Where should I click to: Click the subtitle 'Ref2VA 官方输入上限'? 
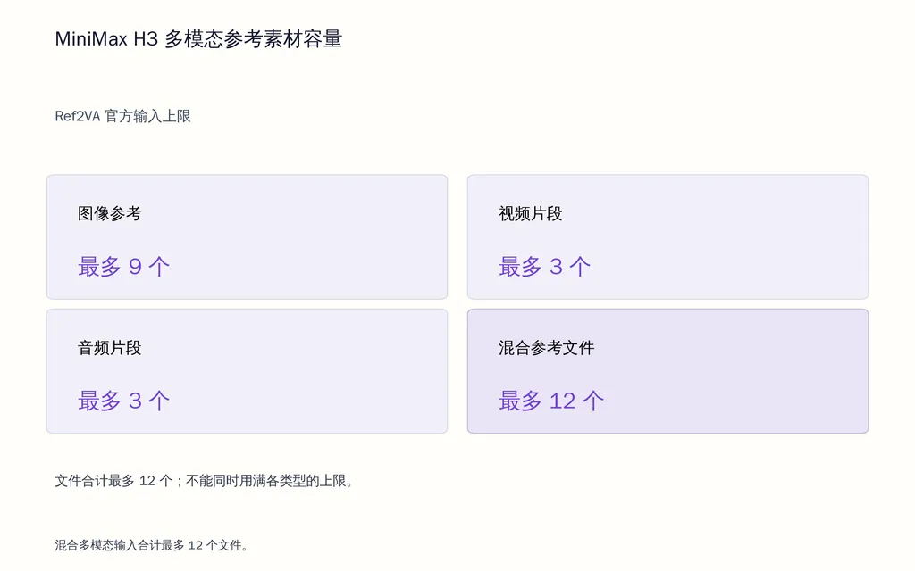[122, 116]
